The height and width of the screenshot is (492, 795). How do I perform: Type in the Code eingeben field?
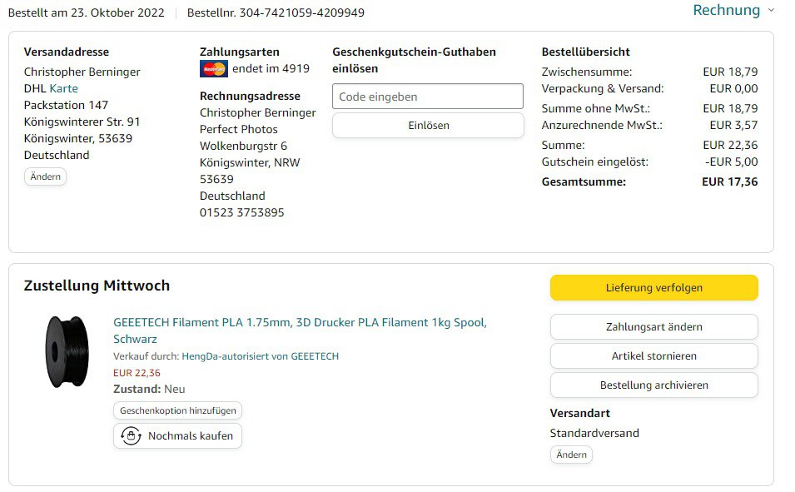tap(428, 97)
